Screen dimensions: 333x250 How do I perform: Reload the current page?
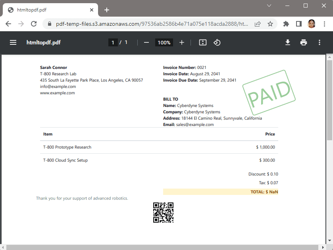(x=33, y=24)
